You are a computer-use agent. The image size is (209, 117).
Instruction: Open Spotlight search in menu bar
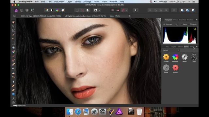pos(189,2)
